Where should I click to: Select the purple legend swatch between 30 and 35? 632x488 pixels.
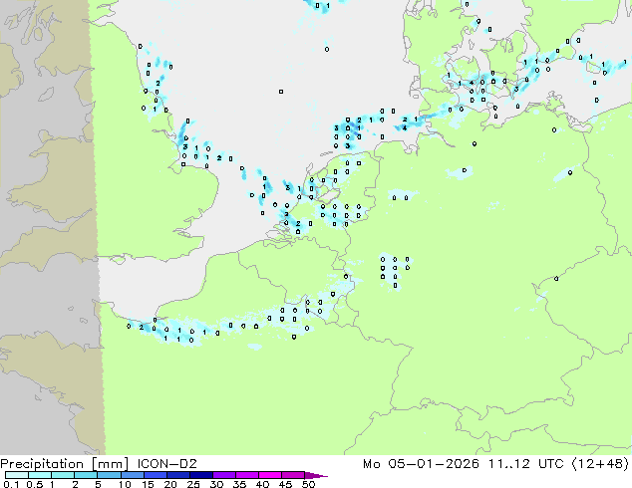223,475
